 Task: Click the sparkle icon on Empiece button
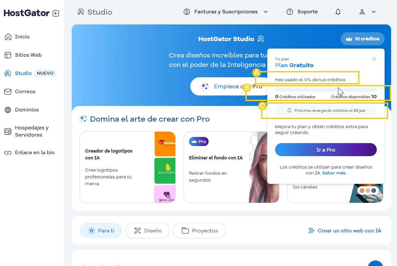pyautogui.click(x=205, y=86)
